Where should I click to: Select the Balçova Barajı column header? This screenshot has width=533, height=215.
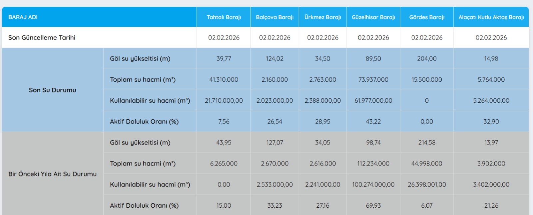[274, 17]
